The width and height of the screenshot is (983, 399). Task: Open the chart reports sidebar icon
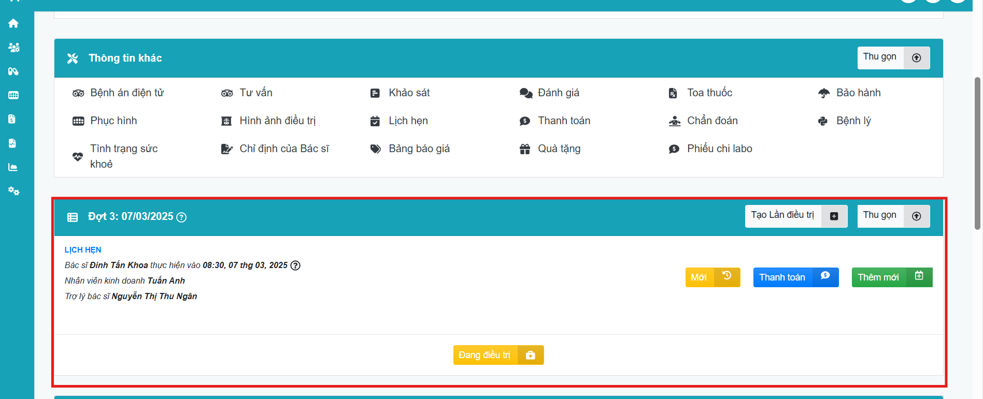coord(13,167)
